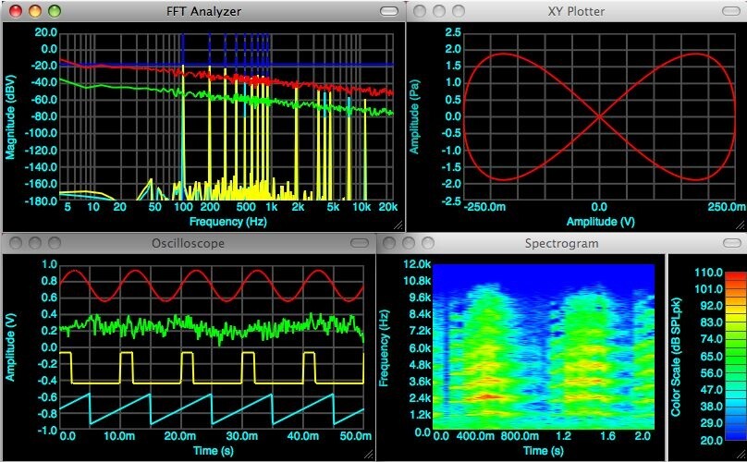
Task: Click the XY Plotter resize grip corner
Action: (740, 225)
